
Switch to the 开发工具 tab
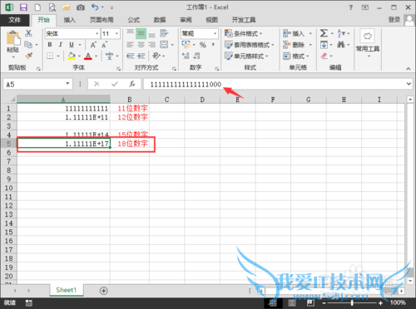(x=244, y=20)
